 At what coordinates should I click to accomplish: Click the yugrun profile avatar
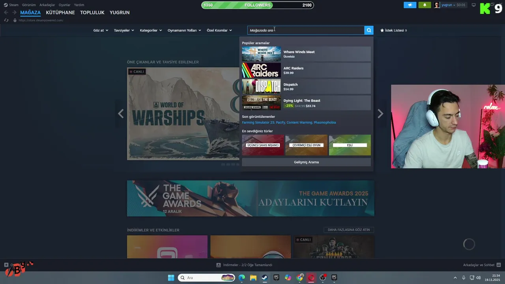(437, 5)
